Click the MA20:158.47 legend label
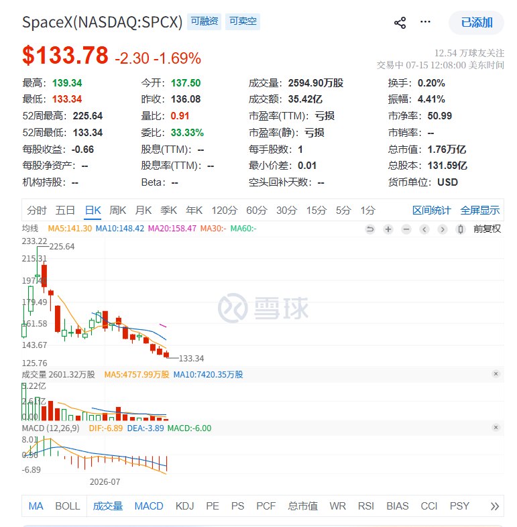This screenshot has width=517, height=527. pos(172,229)
